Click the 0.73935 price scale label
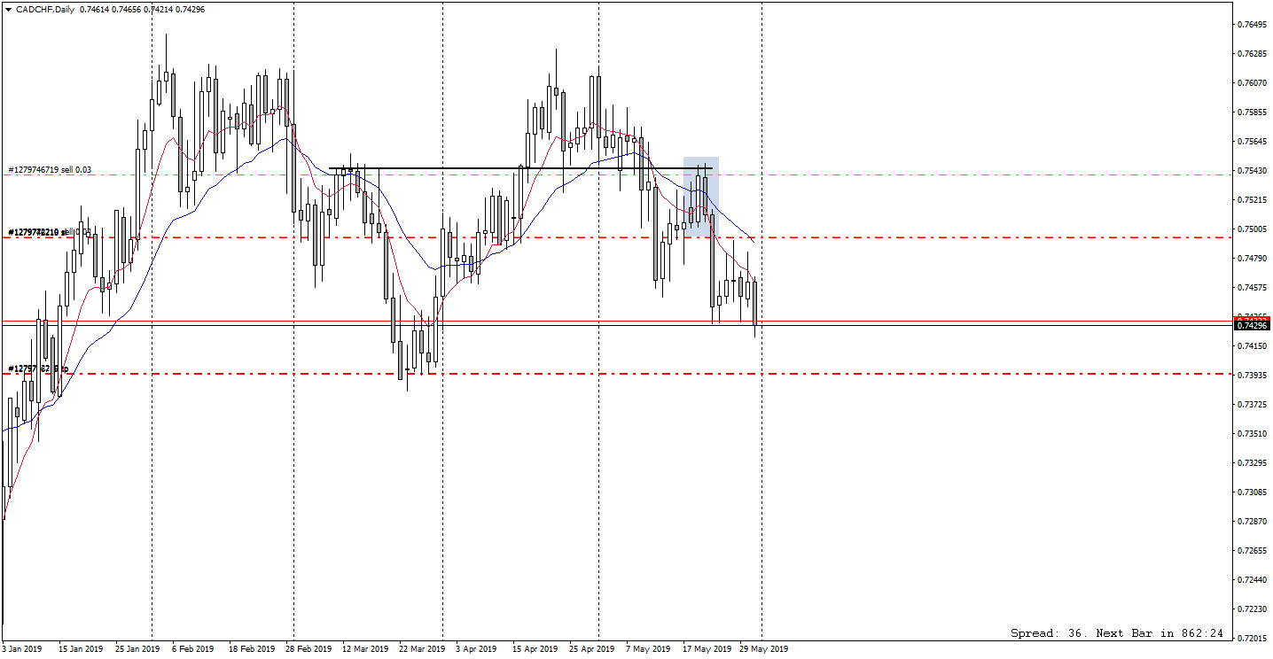1273x659 pixels. tap(1250, 376)
